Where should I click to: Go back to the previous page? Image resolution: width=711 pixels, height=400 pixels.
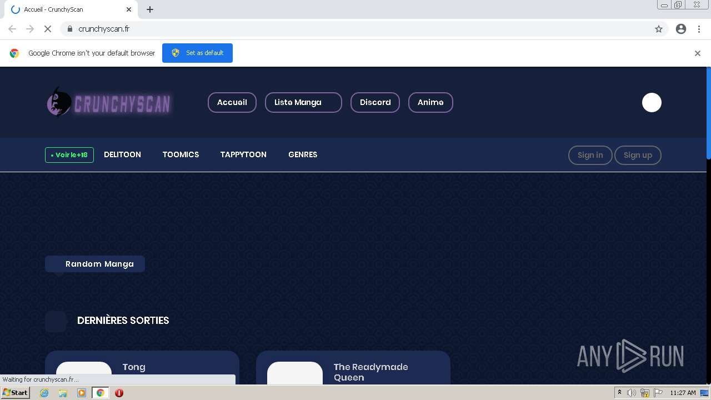[12, 29]
